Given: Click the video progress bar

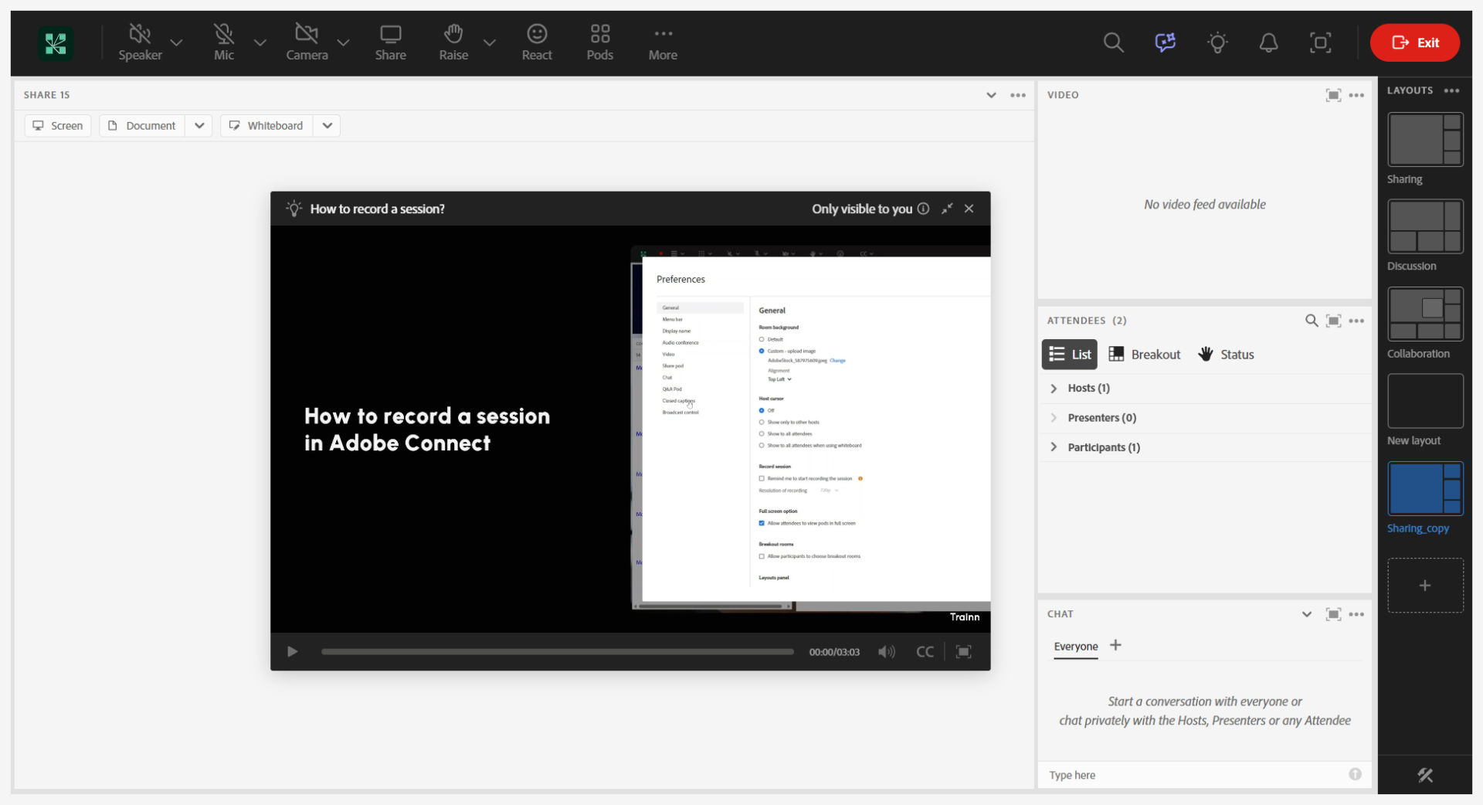Looking at the screenshot, I should (558, 651).
